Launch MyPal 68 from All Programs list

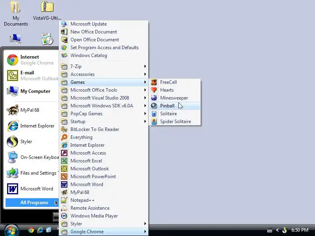[104, 192]
